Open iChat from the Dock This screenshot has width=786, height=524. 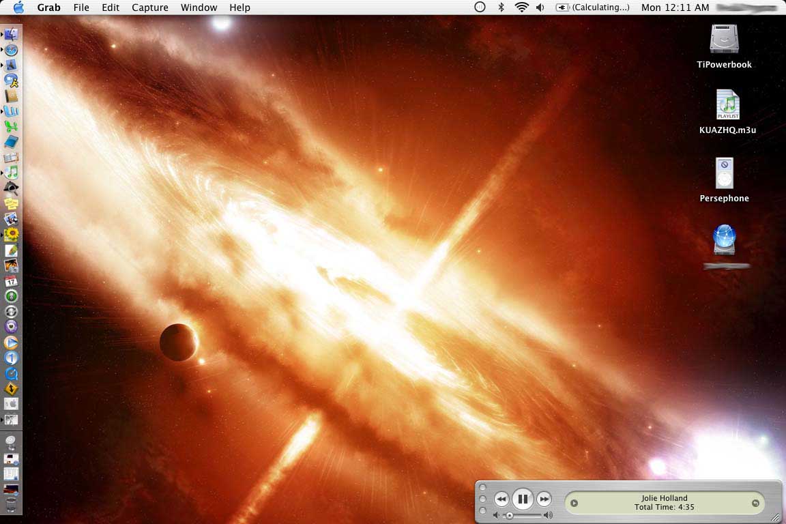(x=11, y=81)
